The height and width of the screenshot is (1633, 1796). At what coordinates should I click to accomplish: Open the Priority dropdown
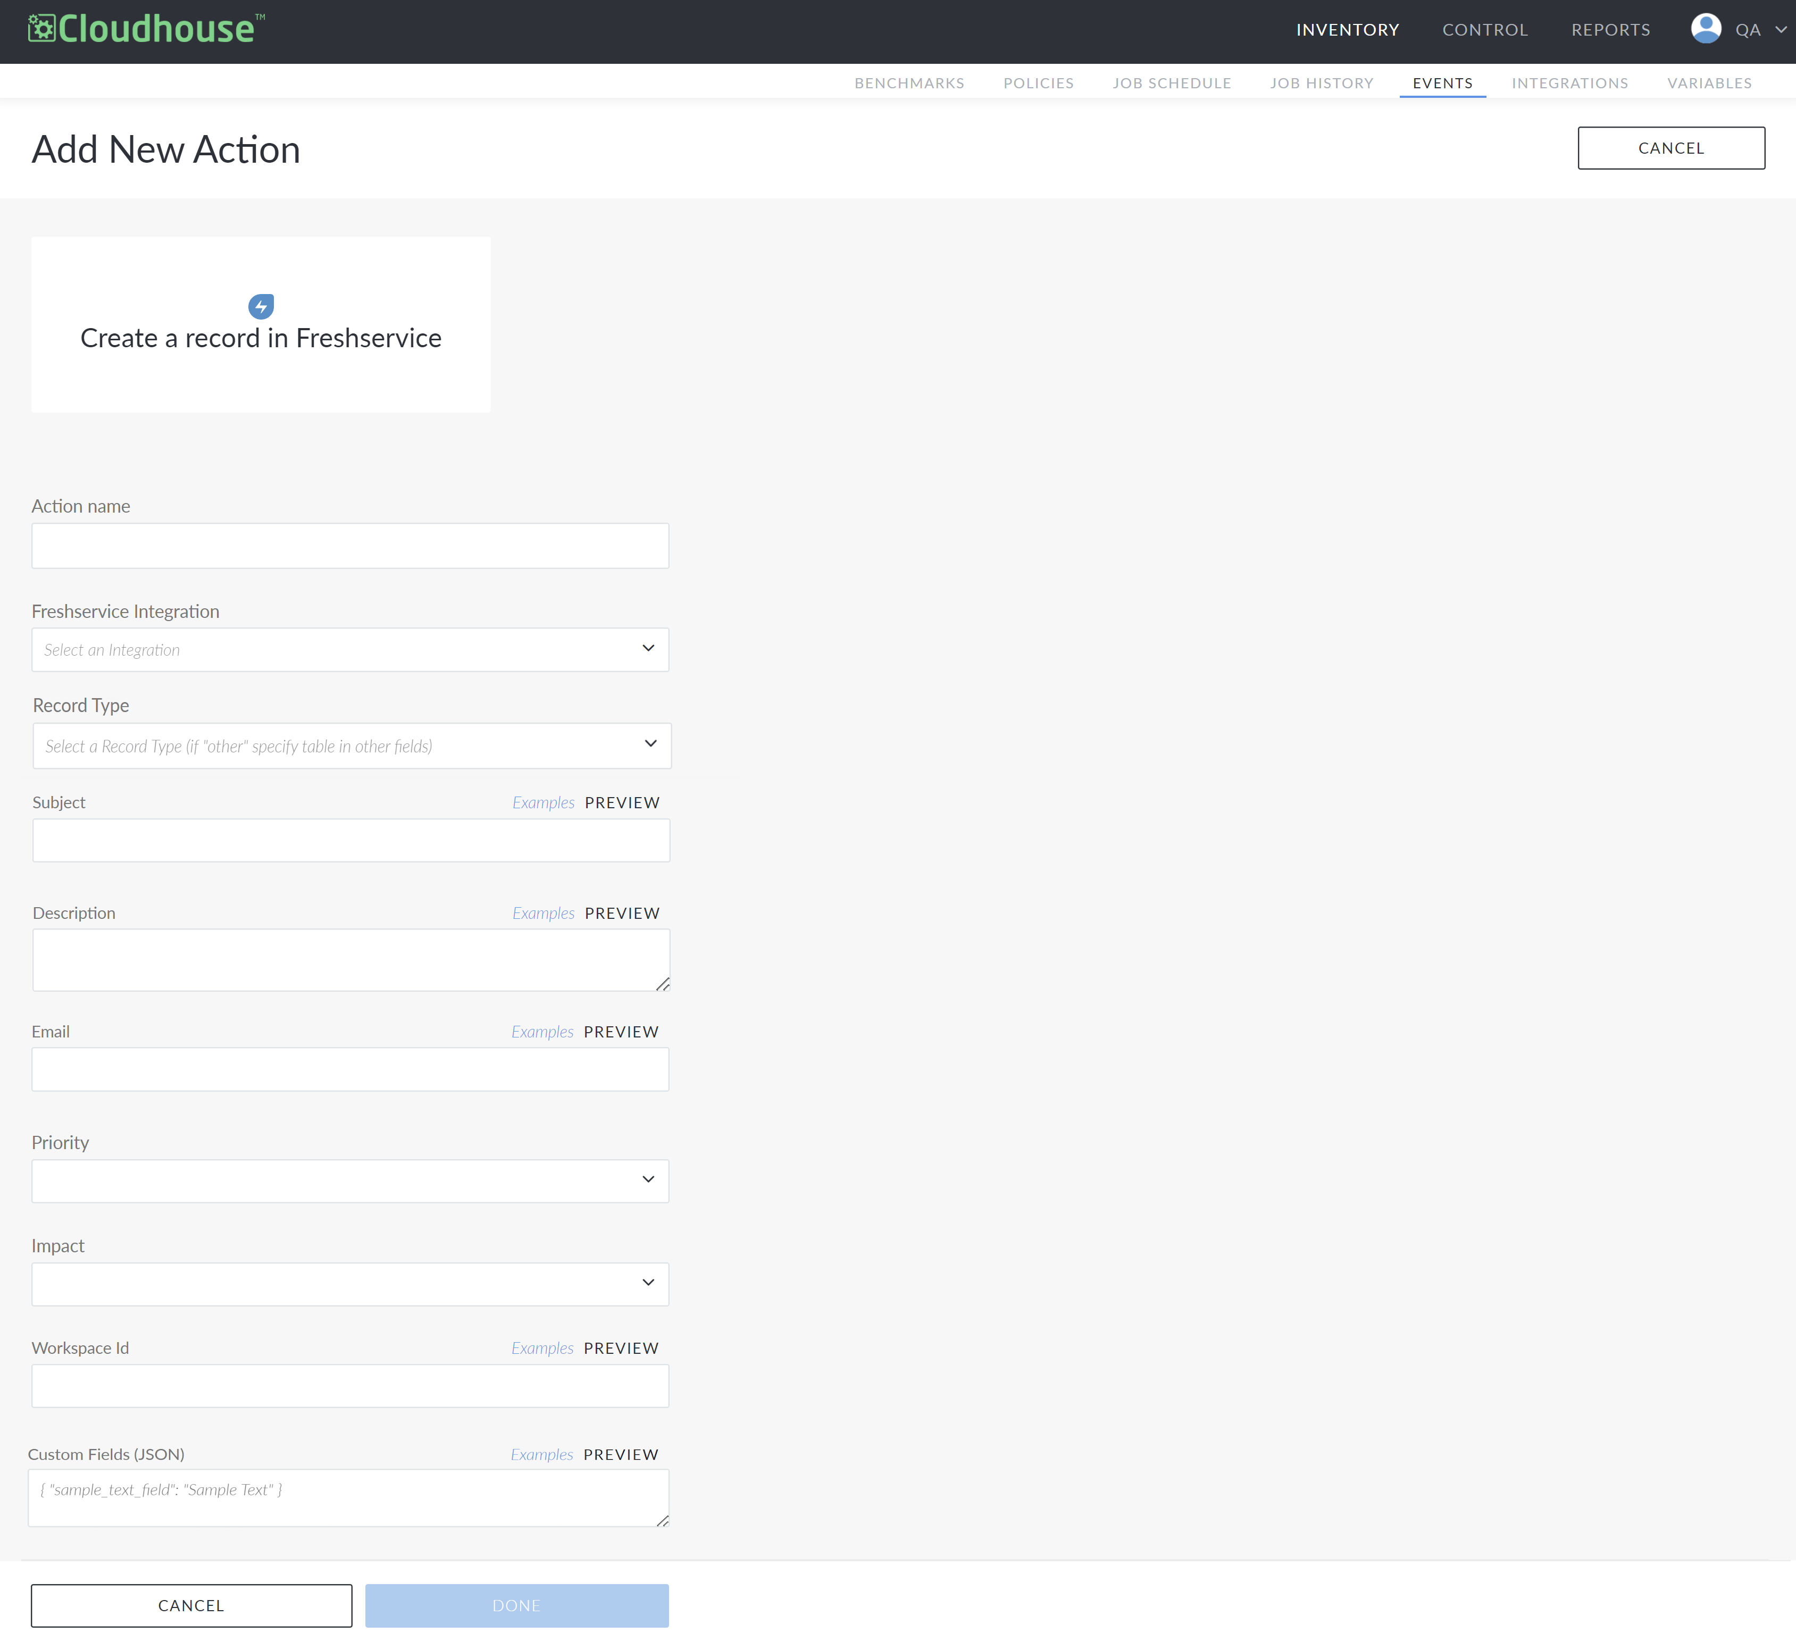[350, 1180]
